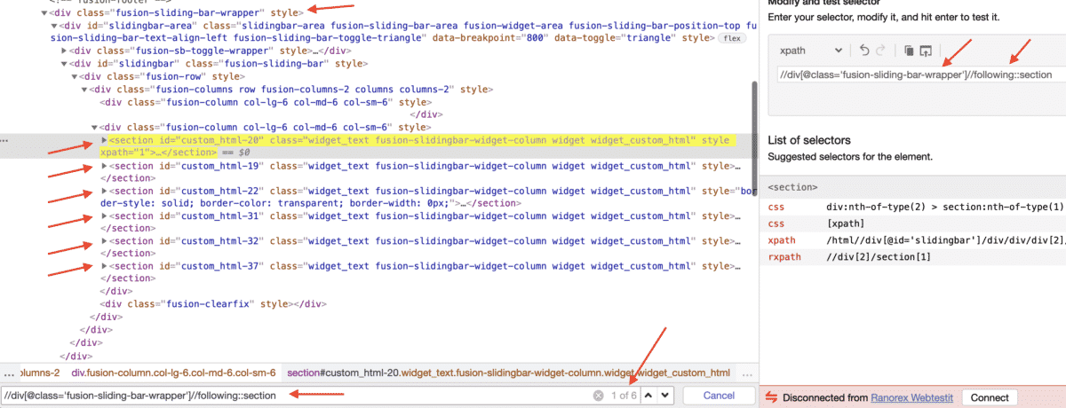
Task: Clear the DevTools search field
Action: [x=598, y=396]
